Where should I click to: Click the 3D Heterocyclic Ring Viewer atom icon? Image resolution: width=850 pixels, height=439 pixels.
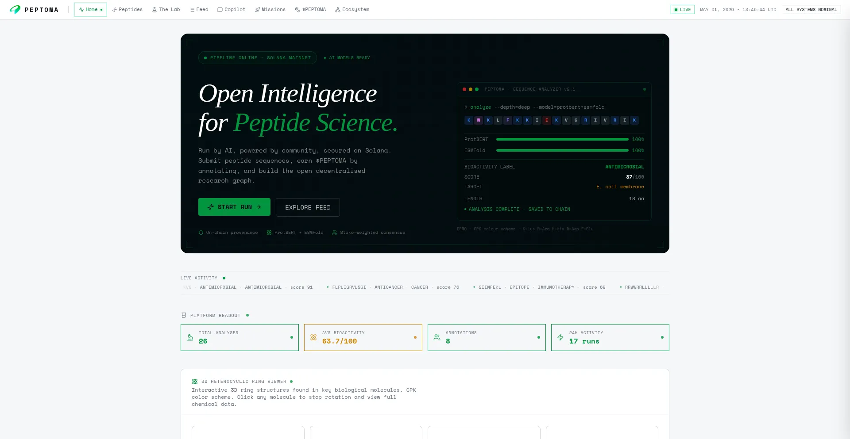point(195,382)
